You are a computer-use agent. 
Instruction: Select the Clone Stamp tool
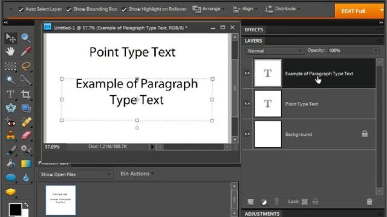(11, 135)
